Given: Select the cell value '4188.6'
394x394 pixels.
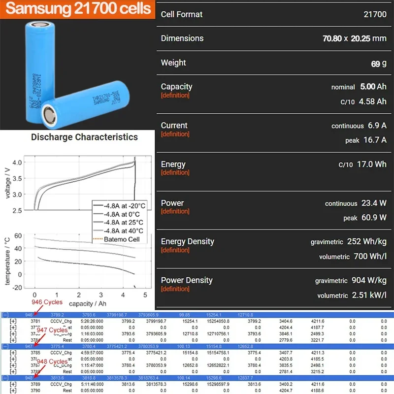Looking at the screenshot, I should point(317,391).
